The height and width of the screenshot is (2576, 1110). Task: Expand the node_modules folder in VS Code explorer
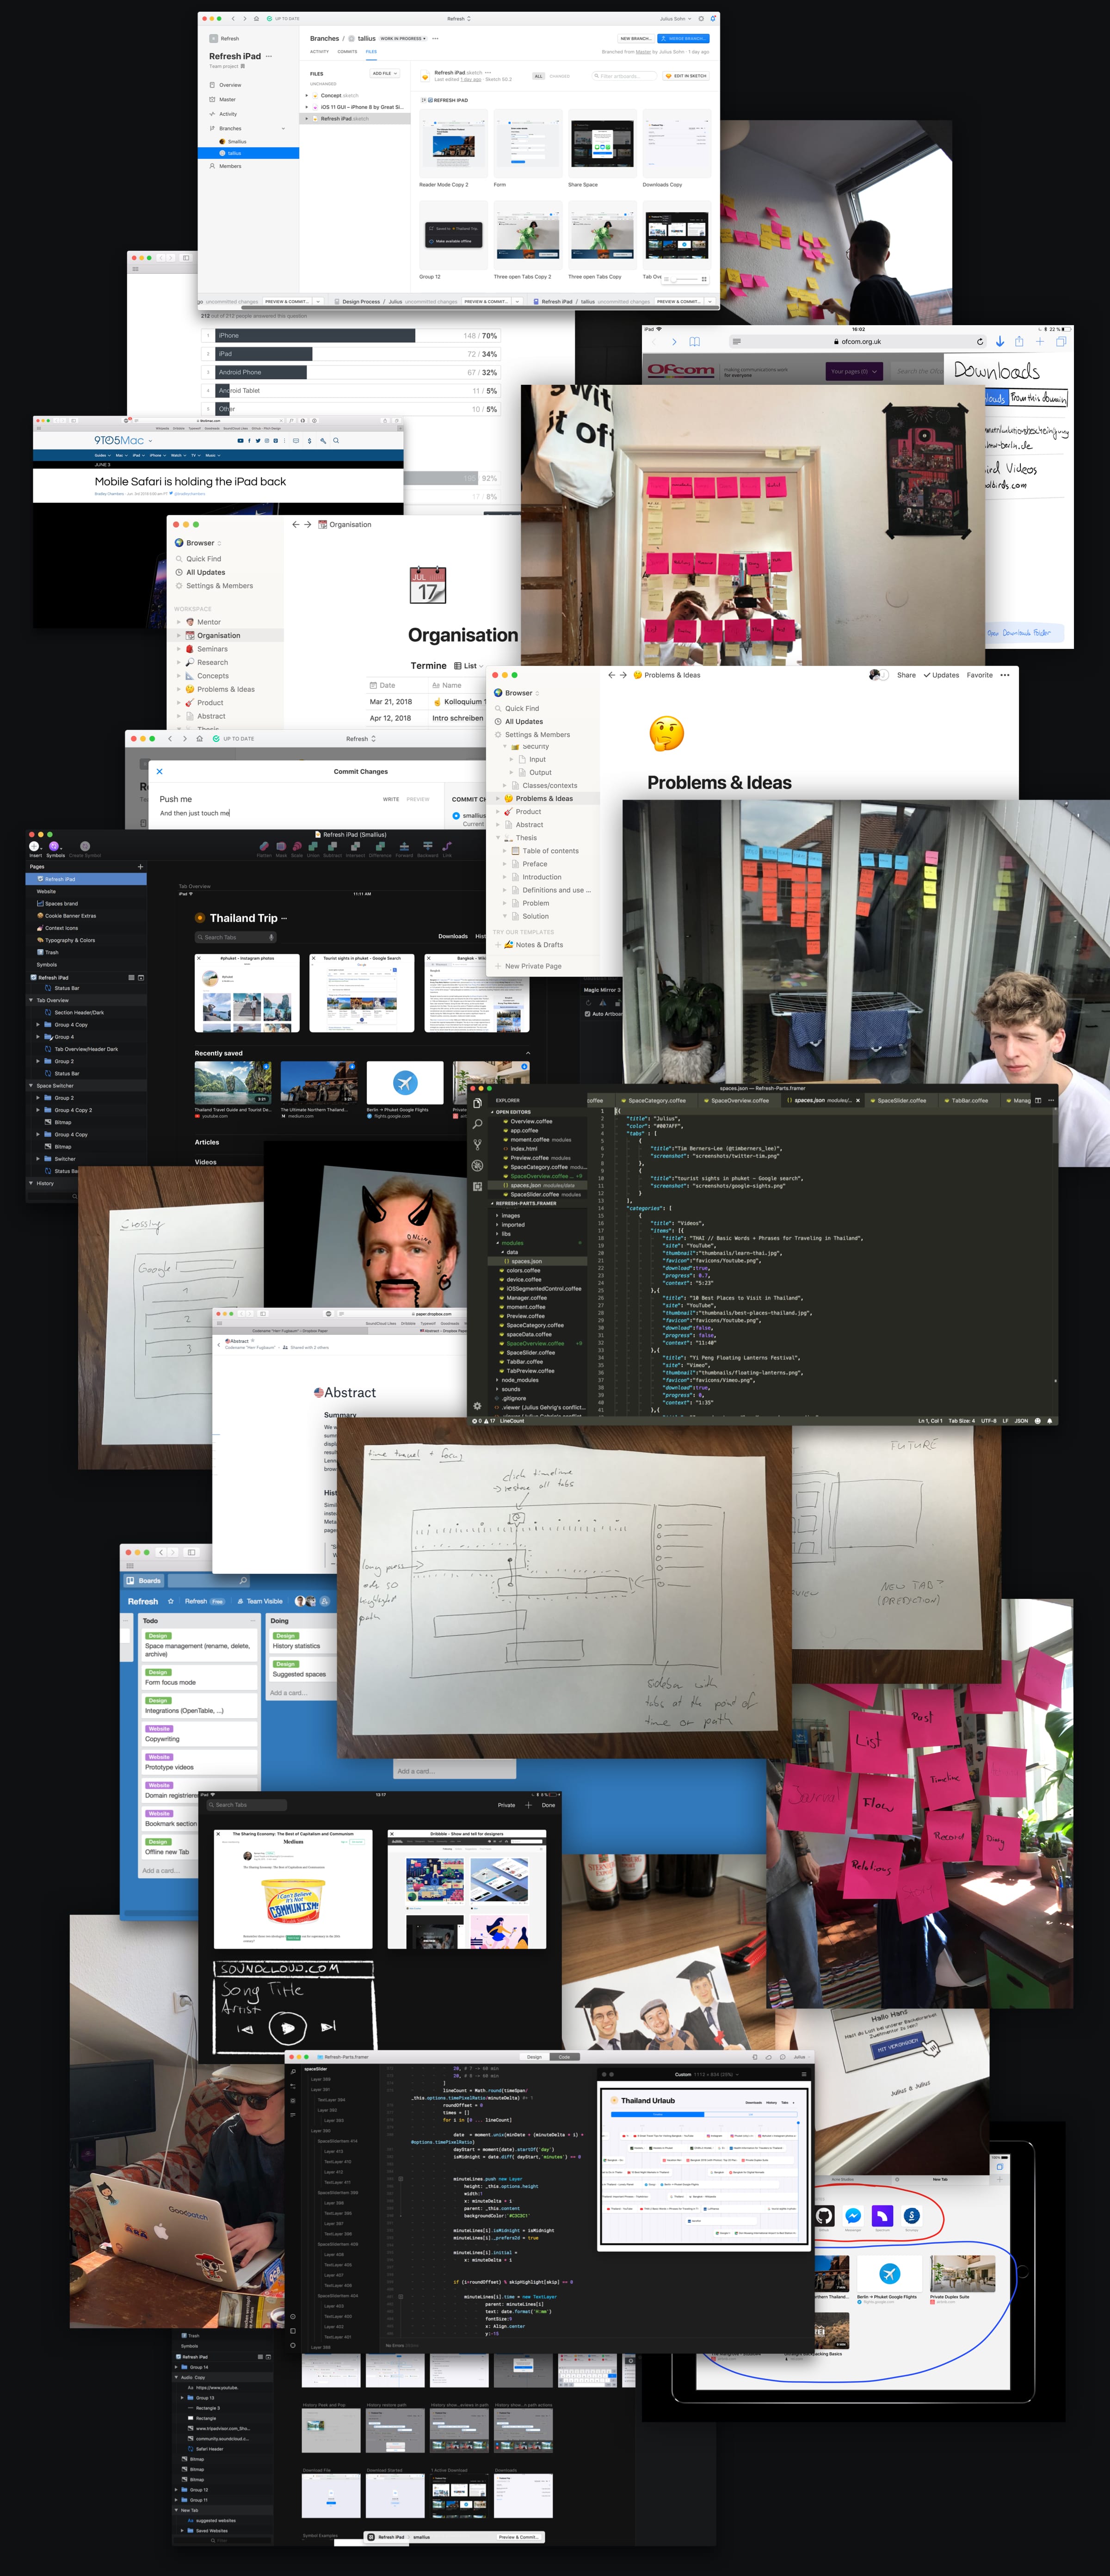tap(497, 1380)
